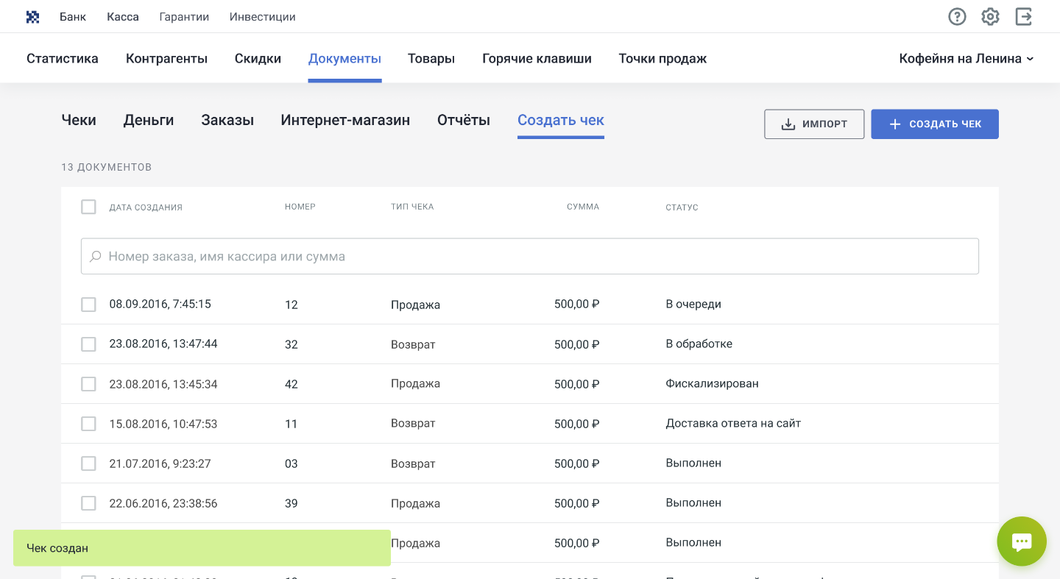Click the Выполнен status in row 03
The height and width of the screenshot is (579, 1060).
[x=693, y=463]
